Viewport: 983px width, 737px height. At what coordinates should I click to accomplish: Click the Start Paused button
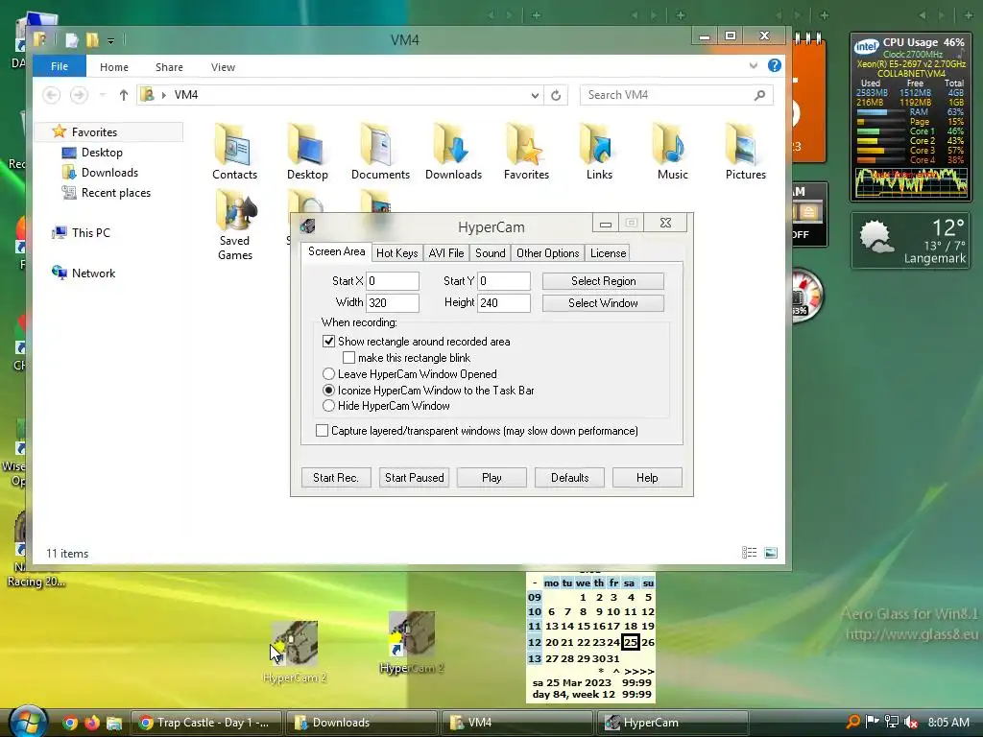(414, 478)
